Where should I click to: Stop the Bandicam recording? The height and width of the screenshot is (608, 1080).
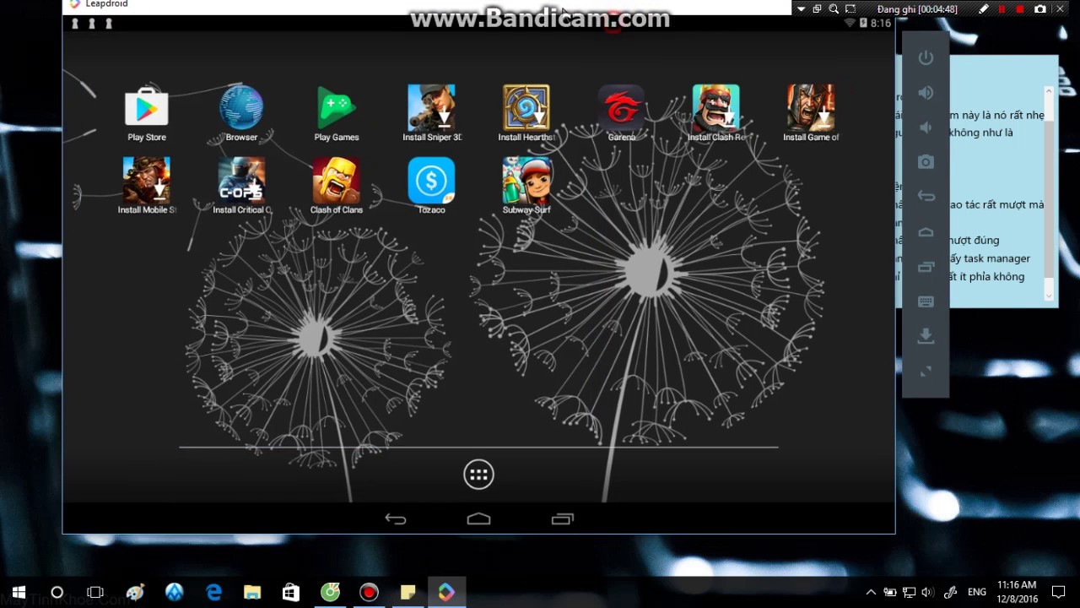[1020, 9]
